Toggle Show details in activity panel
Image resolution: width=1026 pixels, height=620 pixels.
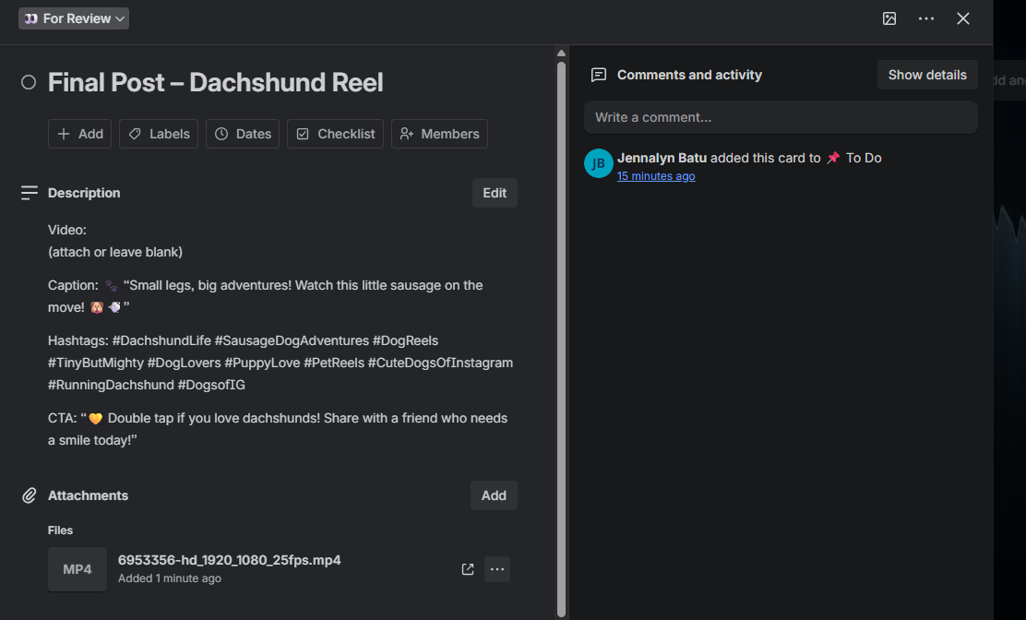(927, 75)
